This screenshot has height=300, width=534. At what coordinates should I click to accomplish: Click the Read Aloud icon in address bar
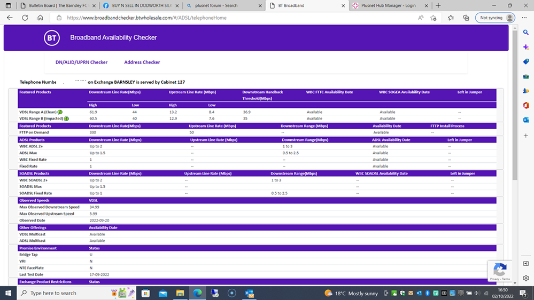[x=421, y=18]
